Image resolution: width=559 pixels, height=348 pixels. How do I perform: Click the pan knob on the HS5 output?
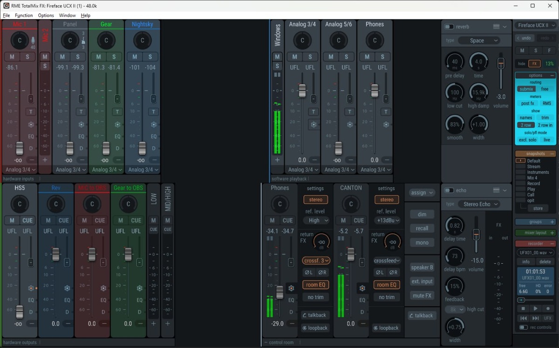pyautogui.click(x=20, y=204)
